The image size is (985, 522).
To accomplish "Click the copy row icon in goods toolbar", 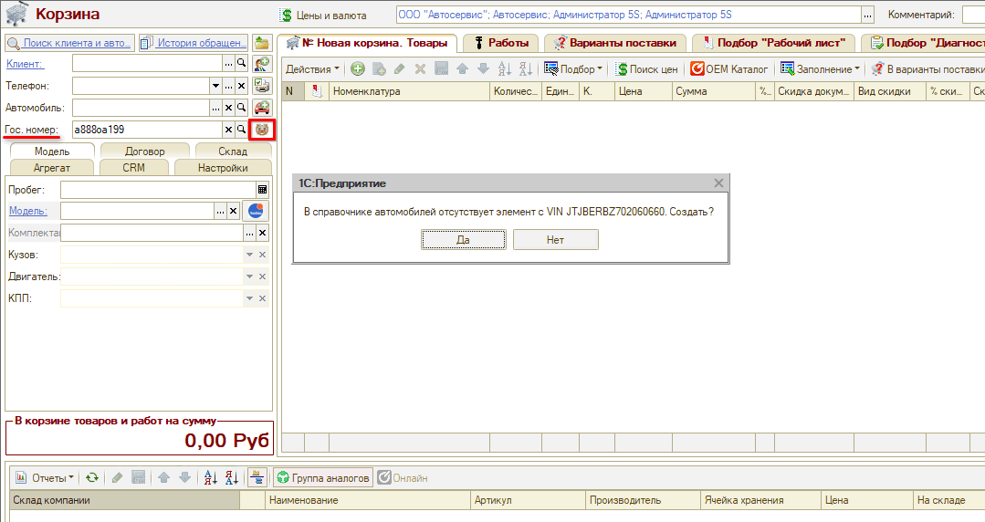I will pyautogui.click(x=379, y=69).
